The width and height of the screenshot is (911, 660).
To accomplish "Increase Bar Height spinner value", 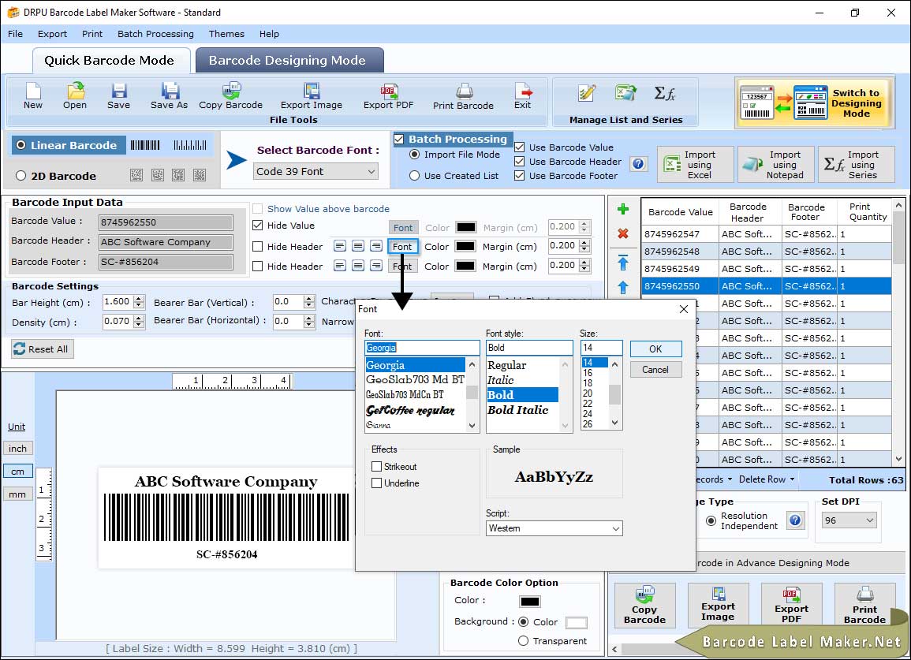I will [x=138, y=299].
